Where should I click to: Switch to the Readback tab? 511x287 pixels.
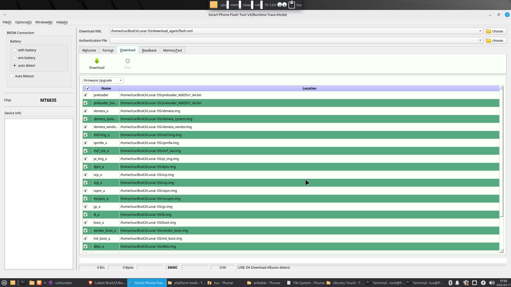[149, 50]
